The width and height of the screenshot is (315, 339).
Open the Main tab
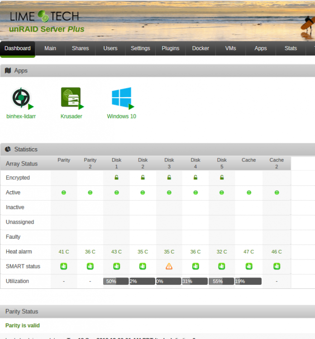coord(50,48)
